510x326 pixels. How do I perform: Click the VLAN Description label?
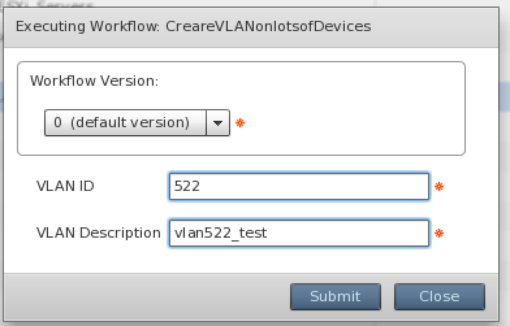pos(98,233)
